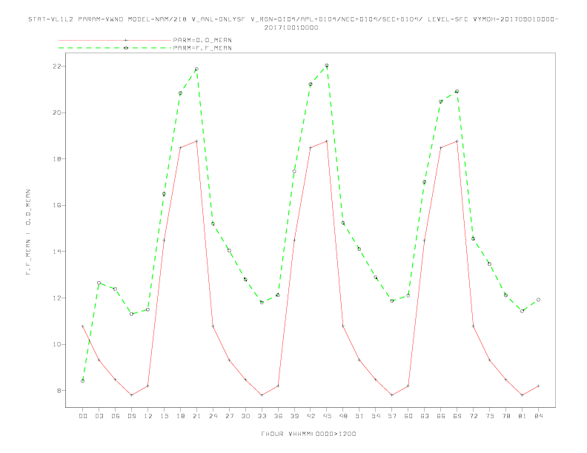Screen dimensions: 587x453
Task: Click x-axis tick label 36
Action: (x=278, y=416)
